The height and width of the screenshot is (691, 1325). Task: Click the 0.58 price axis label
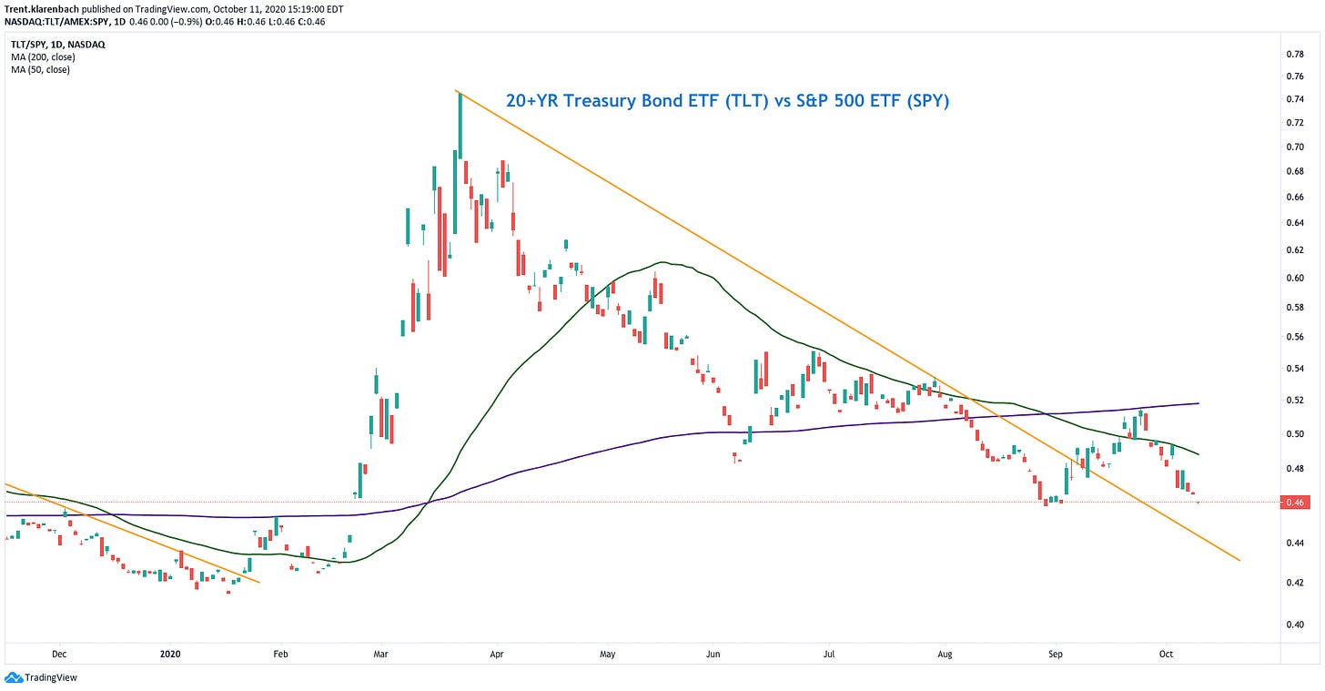(1296, 307)
